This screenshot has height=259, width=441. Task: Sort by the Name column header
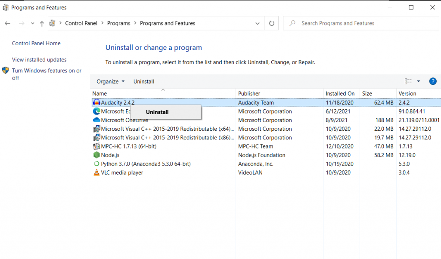click(99, 93)
